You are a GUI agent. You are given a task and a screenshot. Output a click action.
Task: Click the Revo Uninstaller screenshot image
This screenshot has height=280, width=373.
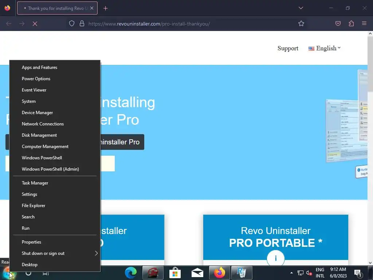click(x=347, y=124)
